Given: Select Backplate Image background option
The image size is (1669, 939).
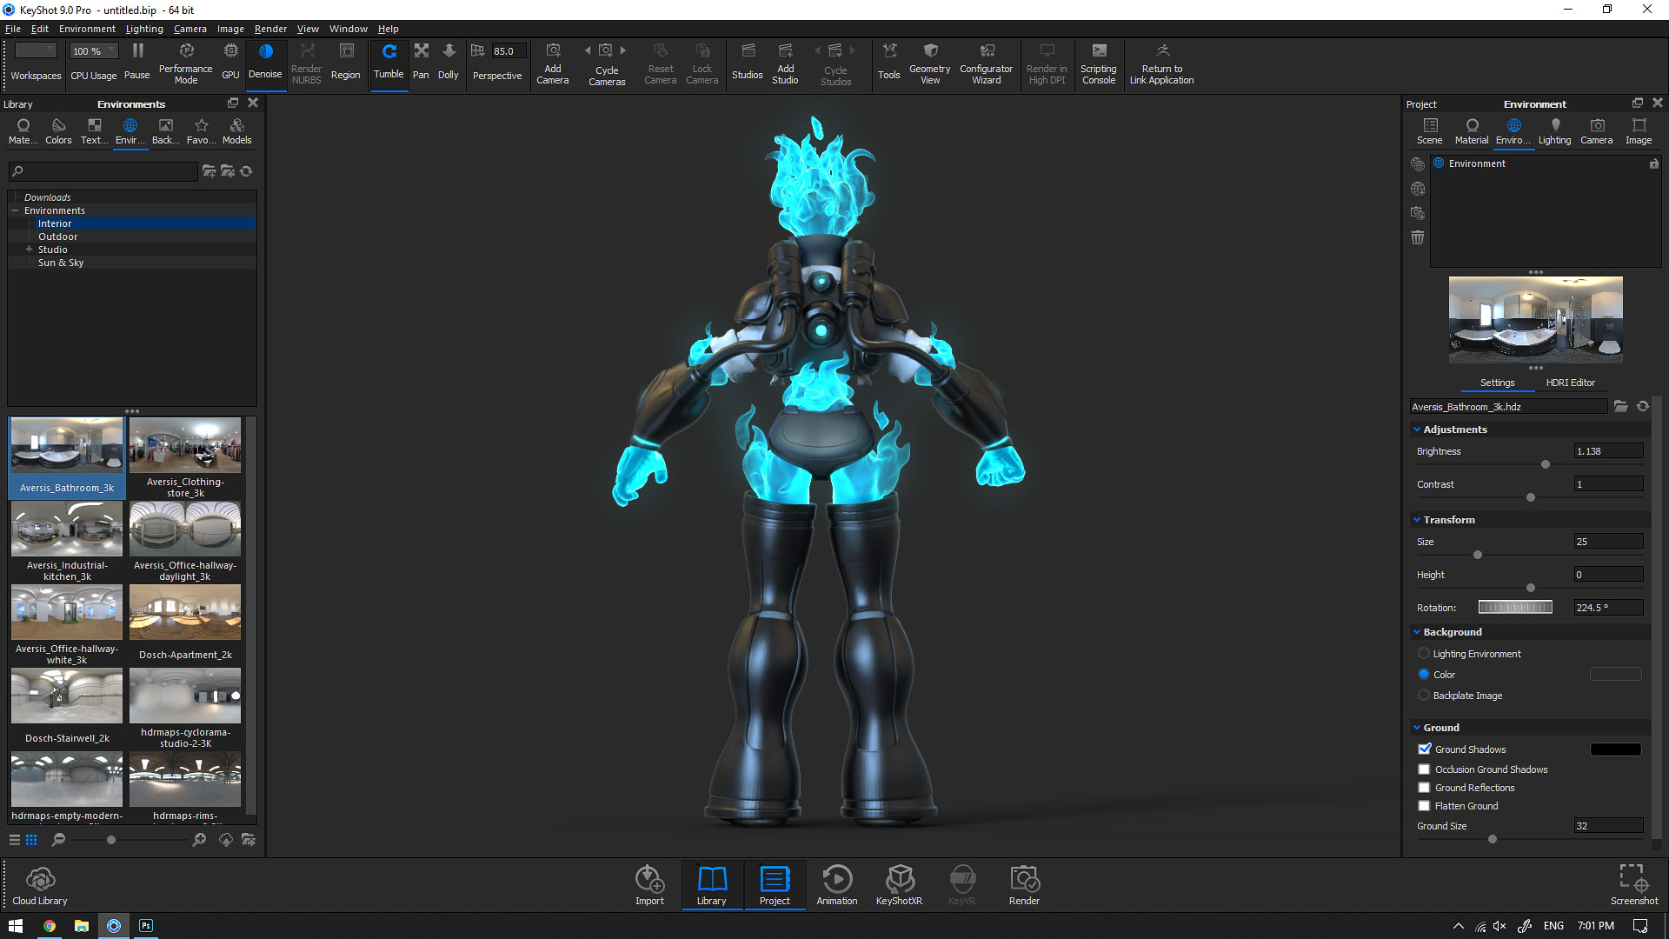Looking at the screenshot, I should pyautogui.click(x=1424, y=696).
